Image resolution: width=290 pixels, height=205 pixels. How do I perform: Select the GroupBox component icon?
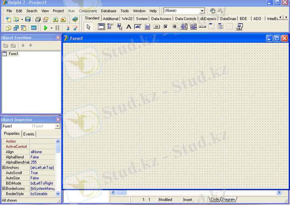pos(211,27)
